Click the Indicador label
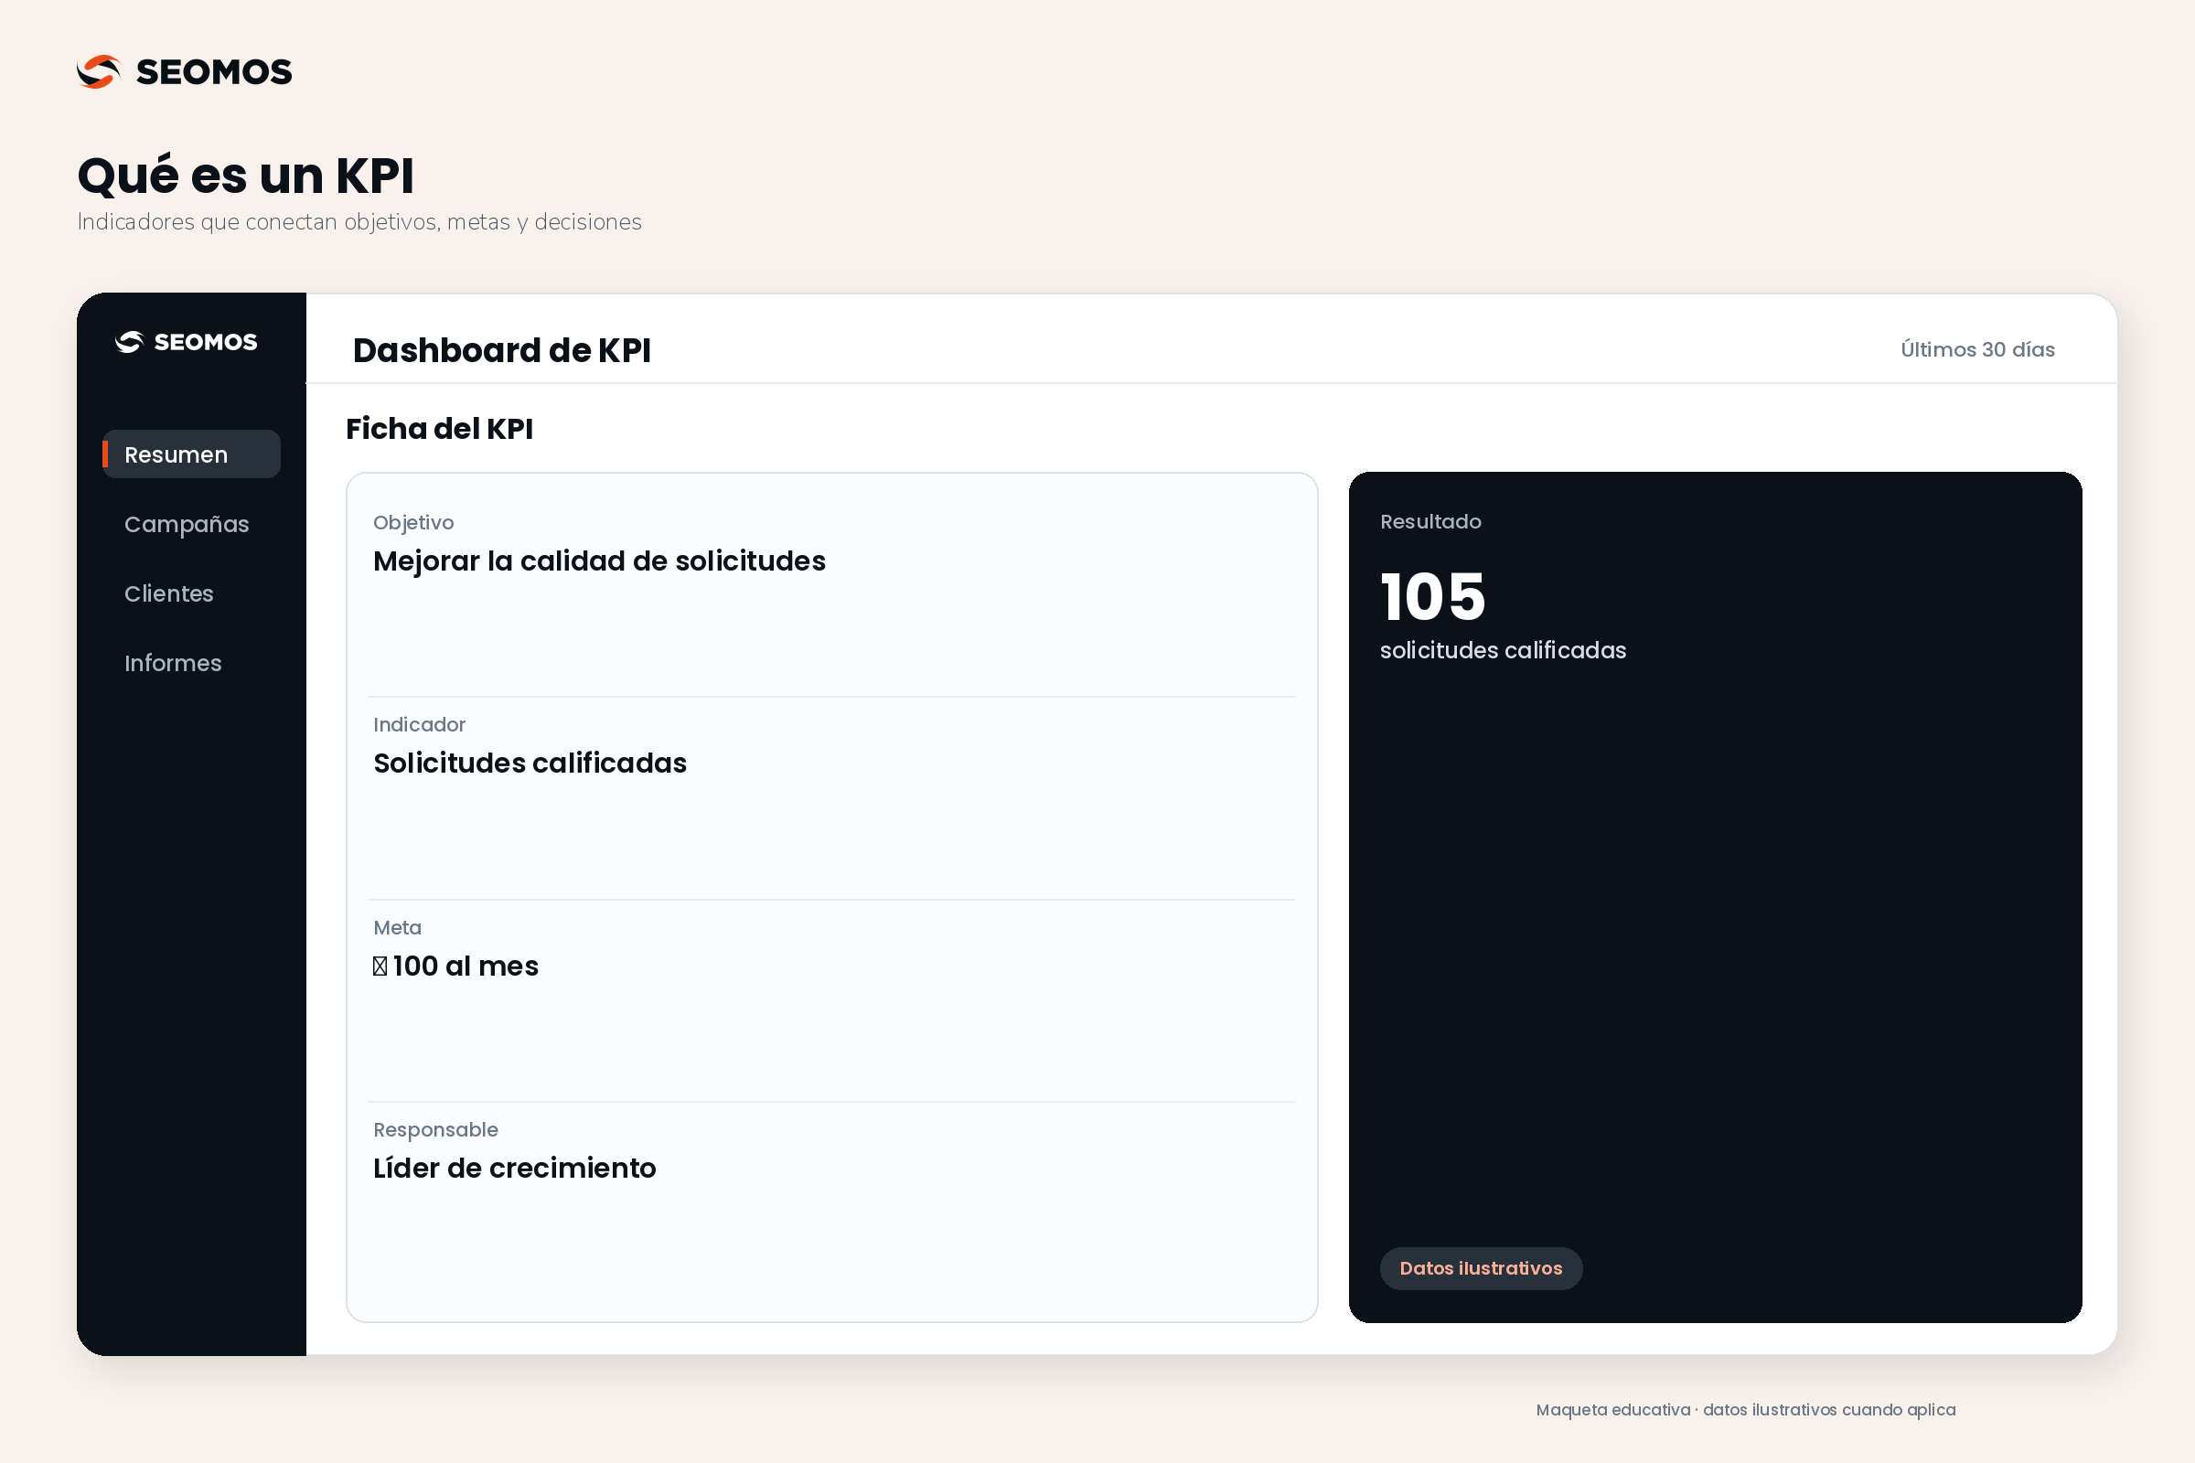Viewport: 2195px width, 1463px height. [419, 725]
